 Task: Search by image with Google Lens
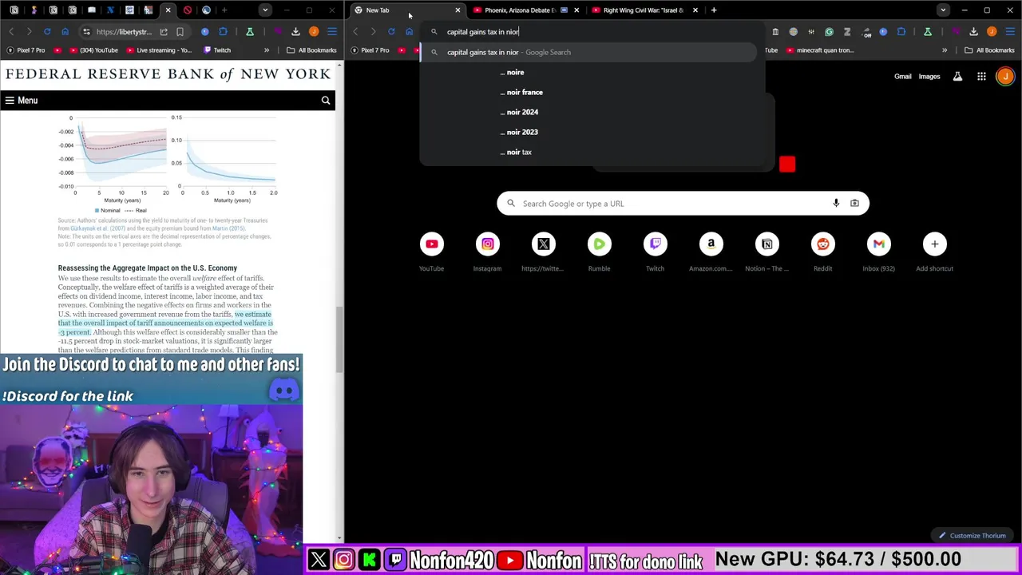[x=854, y=204]
